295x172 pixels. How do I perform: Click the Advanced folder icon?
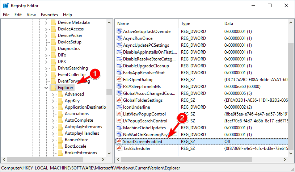click(60, 94)
